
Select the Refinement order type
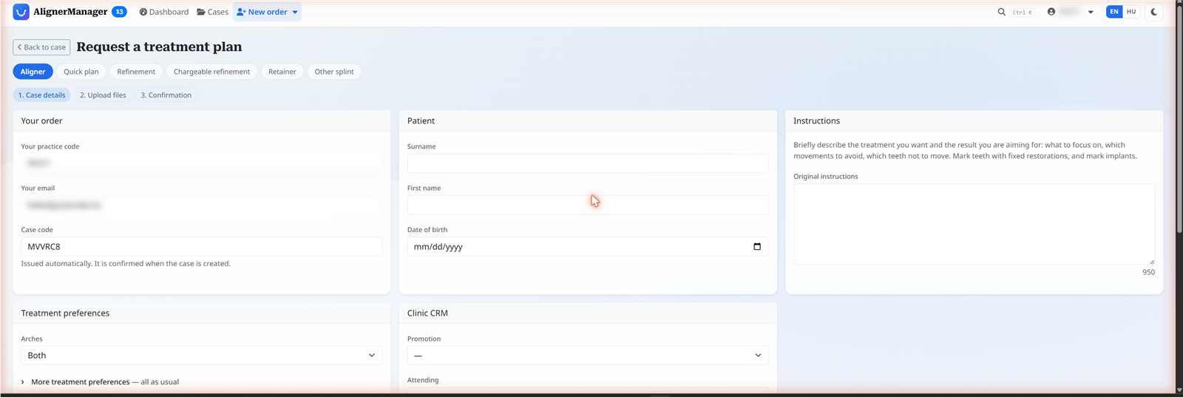click(x=136, y=72)
